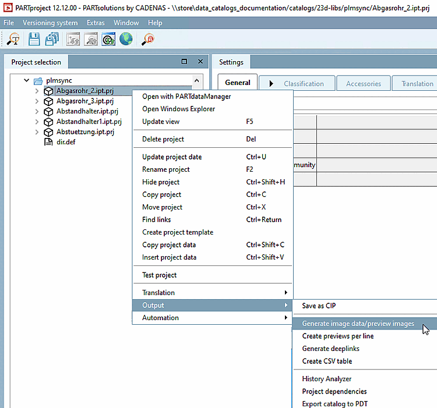Choose Copy project entry
The width and height of the screenshot is (437, 408).
pyautogui.click(x=212, y=194)
